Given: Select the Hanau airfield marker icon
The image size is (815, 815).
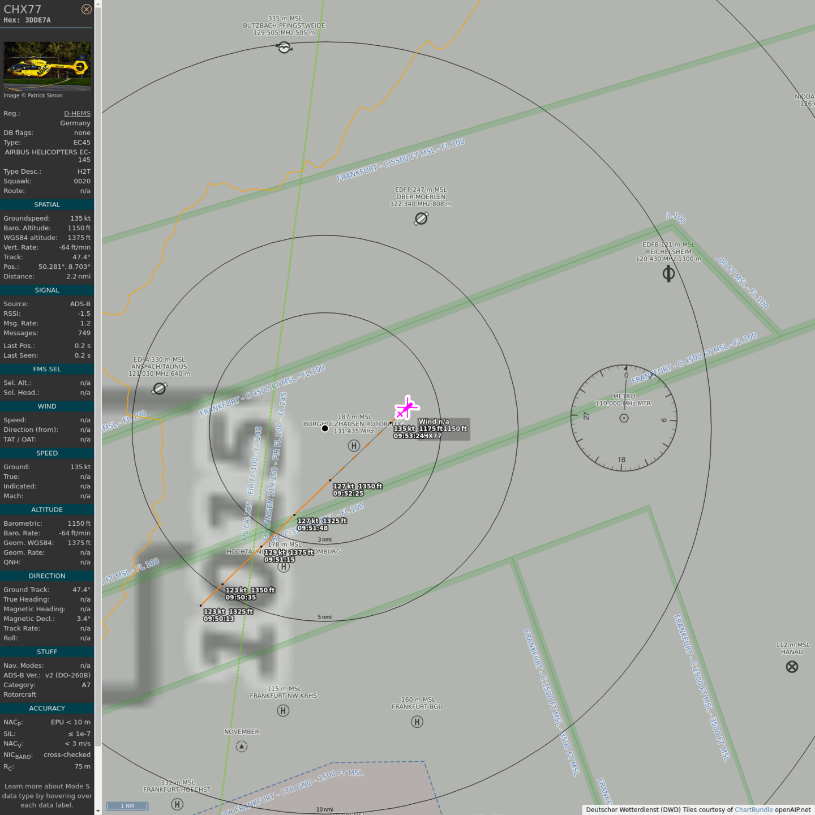Looking at the screenshot, I should point(792,667).
